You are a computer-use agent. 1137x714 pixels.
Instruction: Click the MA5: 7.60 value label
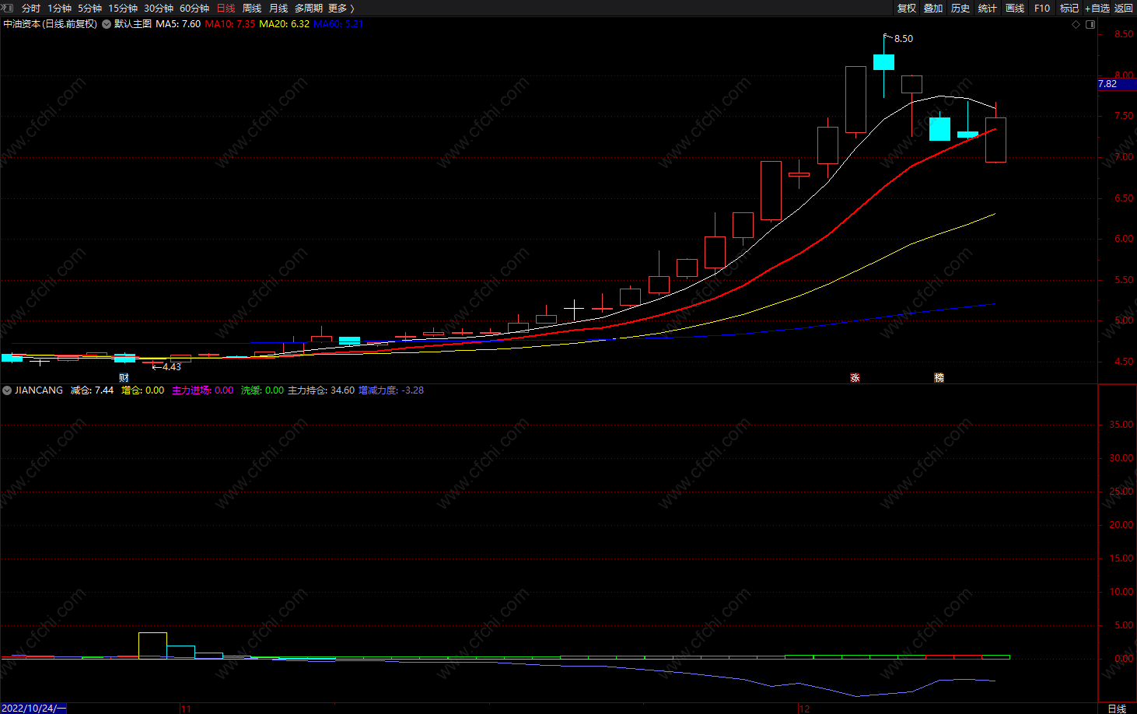178,24
